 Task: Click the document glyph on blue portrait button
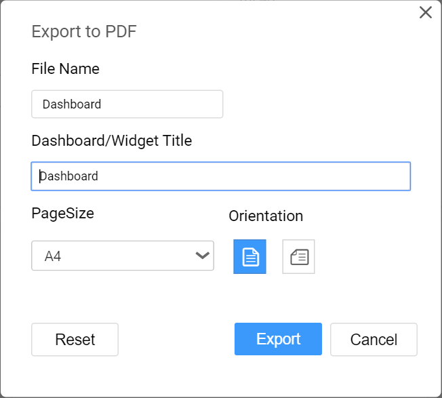click(251, 257)
